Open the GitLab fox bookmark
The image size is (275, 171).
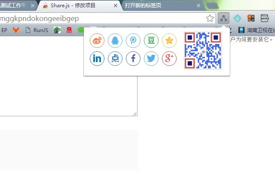point(16,30)
